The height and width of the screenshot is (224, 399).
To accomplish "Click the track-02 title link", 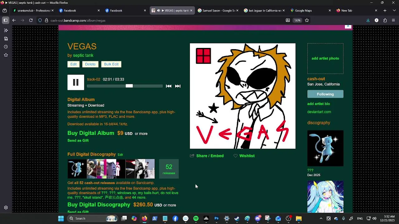I will point(94,79).
